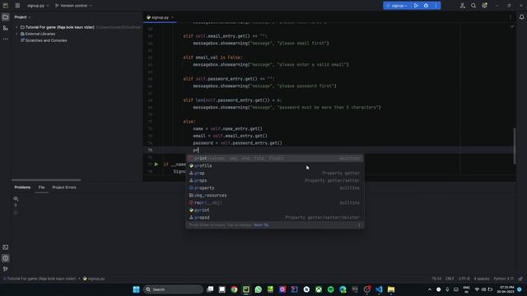
Task: Open Chrome from the taskbar
Action: 234,289
